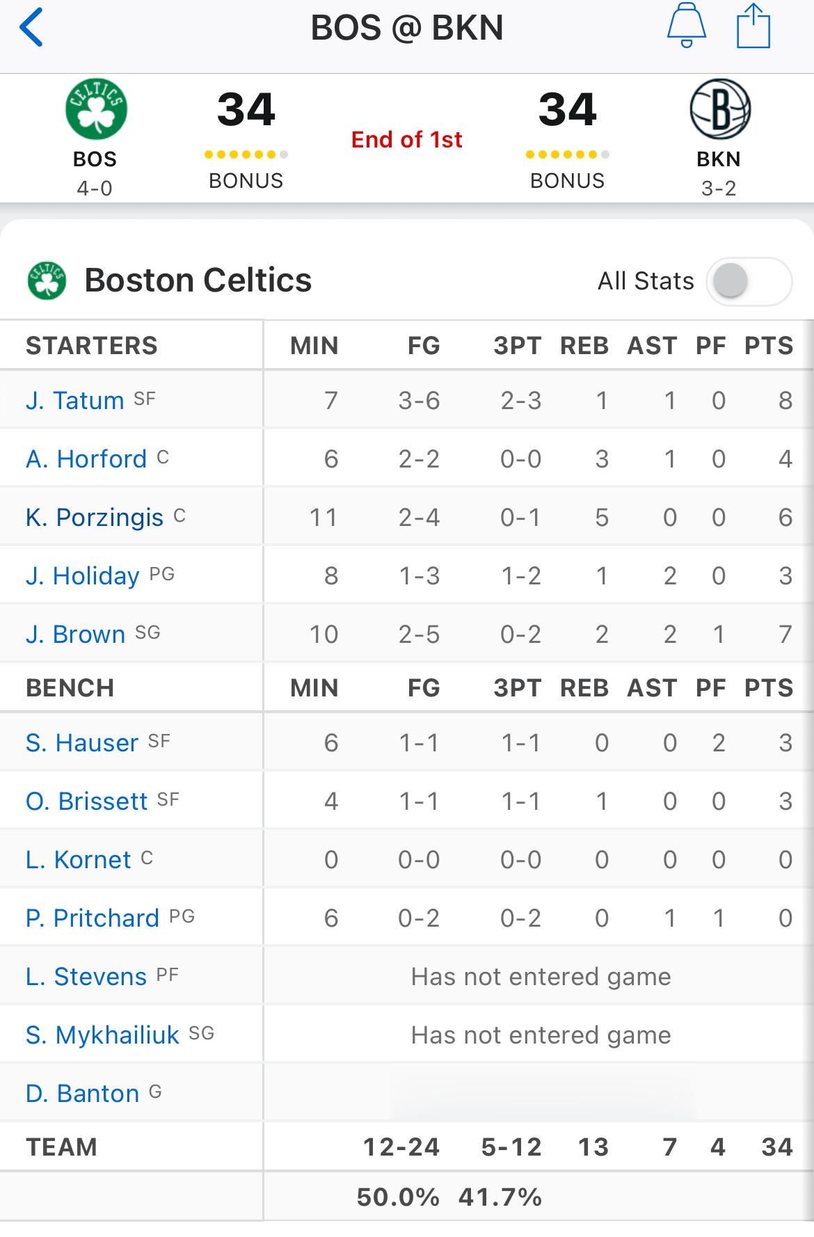
Task: Open D. Banton's player profile
Action: point(83,1094)
